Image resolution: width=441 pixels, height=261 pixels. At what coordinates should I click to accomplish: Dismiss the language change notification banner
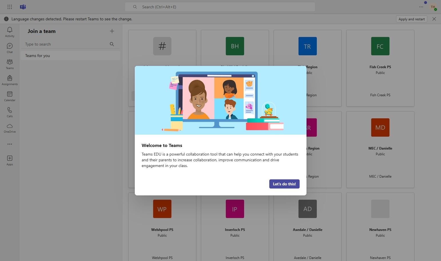(x=434, y=19)
